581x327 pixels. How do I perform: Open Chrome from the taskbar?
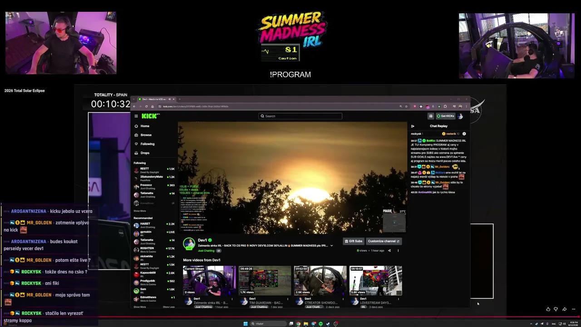tap(298, 324)
